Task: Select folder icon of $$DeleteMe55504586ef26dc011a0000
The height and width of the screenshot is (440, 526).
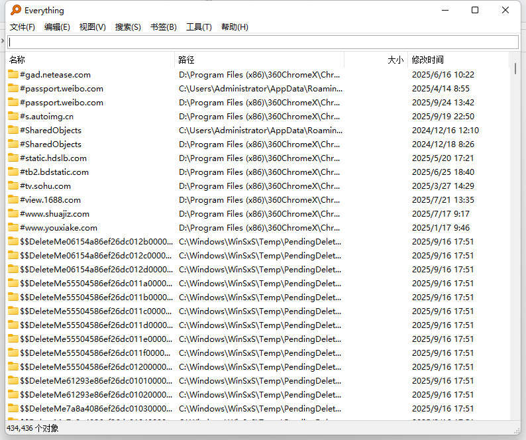Action: click(x=13, y=283)
